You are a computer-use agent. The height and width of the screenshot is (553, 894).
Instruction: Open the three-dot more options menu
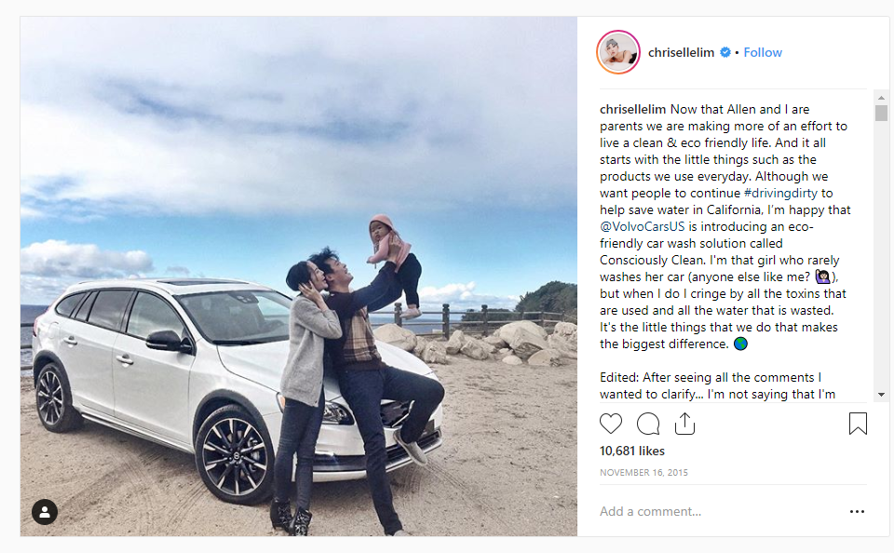[x=857, y=511]
